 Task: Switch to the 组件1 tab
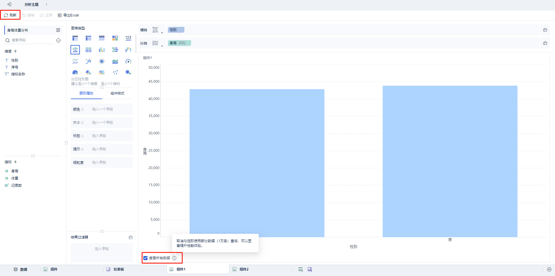click(198, 269)
